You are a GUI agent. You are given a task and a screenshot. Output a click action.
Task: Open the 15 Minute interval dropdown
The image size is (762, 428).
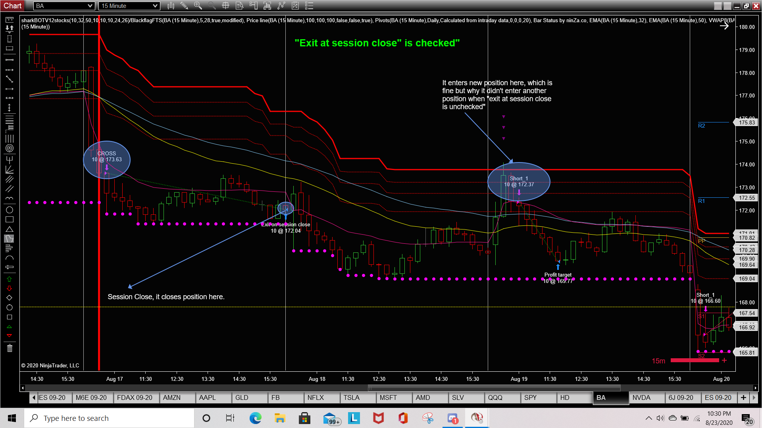155,6
